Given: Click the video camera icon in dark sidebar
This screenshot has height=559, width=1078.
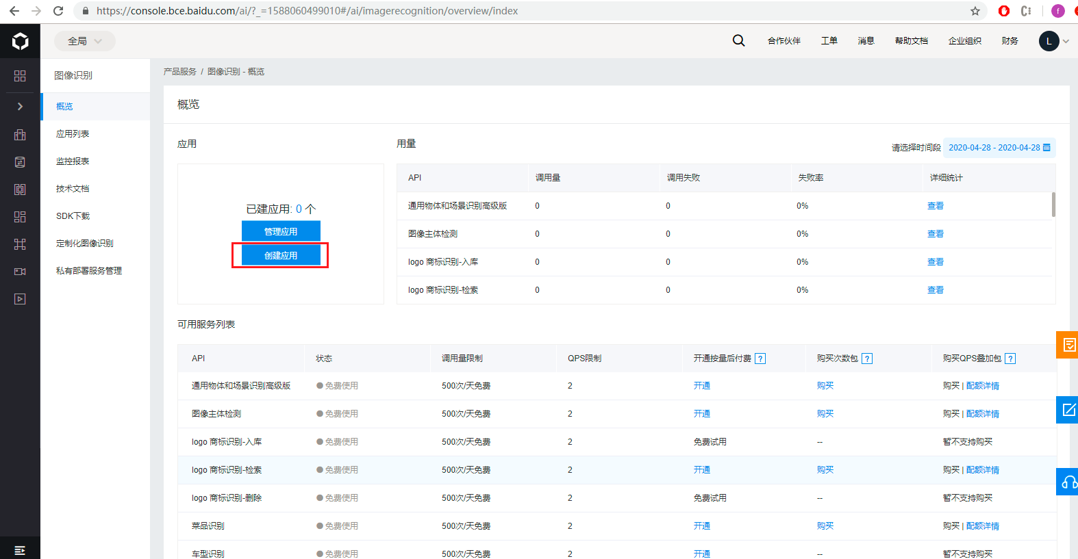Looking at the screenshot, I should [x=20, y=272].
